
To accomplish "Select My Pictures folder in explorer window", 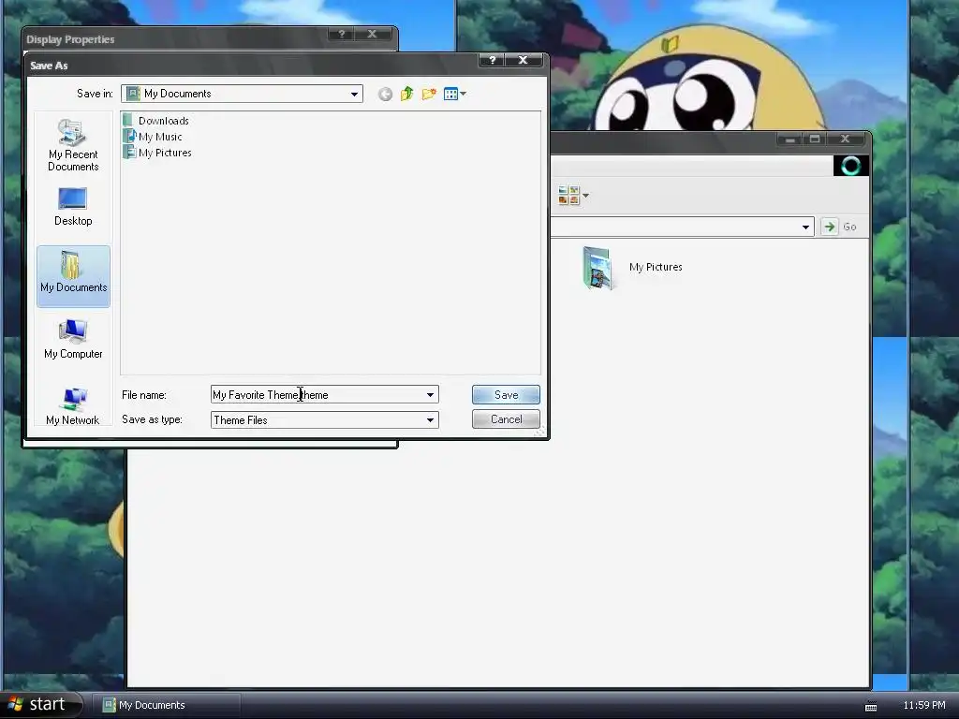I will point(632,267).
